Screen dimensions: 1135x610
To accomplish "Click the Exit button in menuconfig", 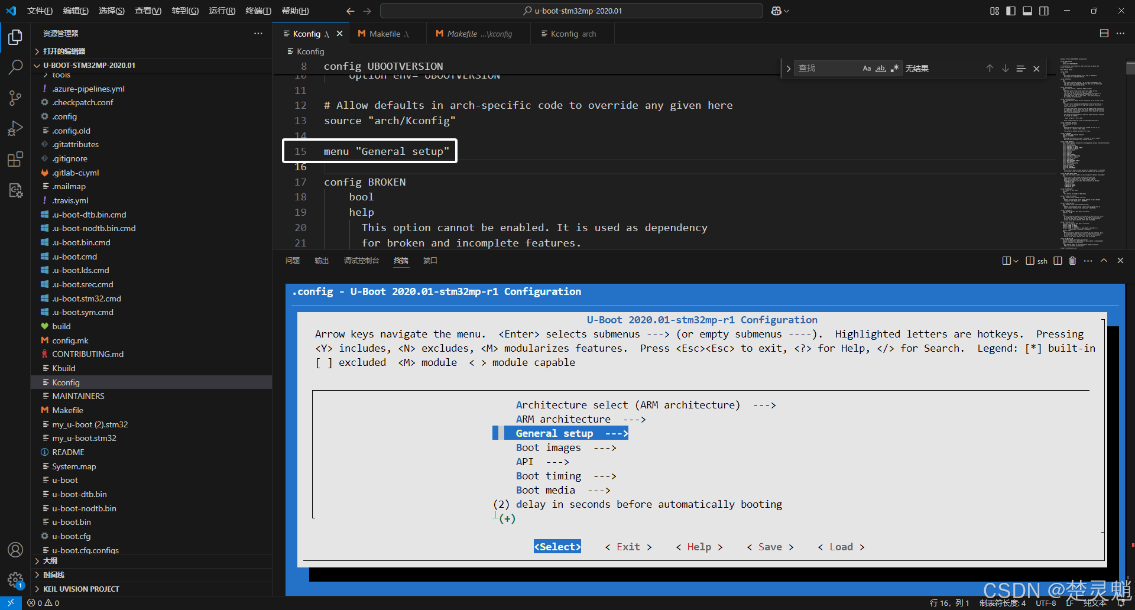I will (x=628, y=547).
